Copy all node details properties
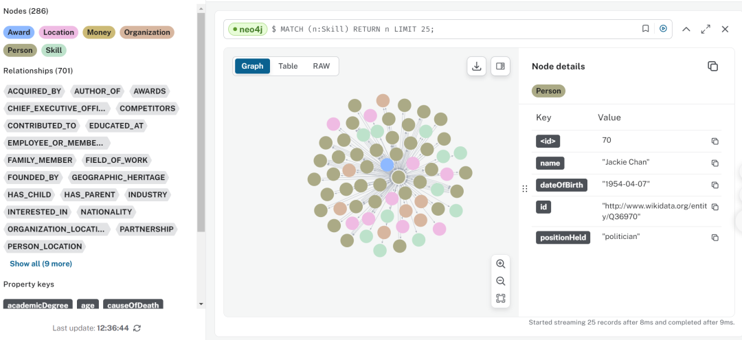 [712, 66]
